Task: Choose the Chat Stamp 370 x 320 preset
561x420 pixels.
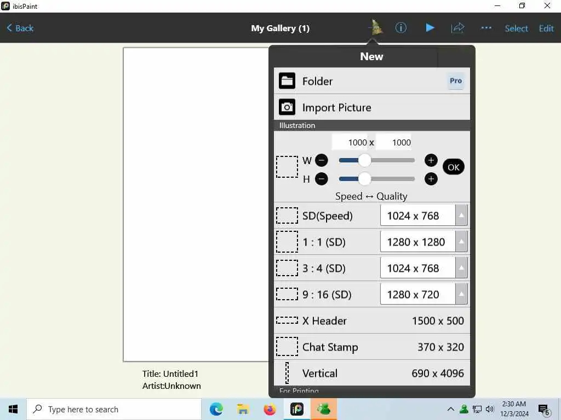Action: click(x=372, y=347)
